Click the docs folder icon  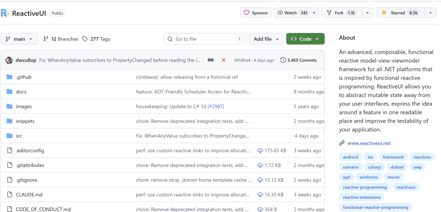[x=10, y=91]
